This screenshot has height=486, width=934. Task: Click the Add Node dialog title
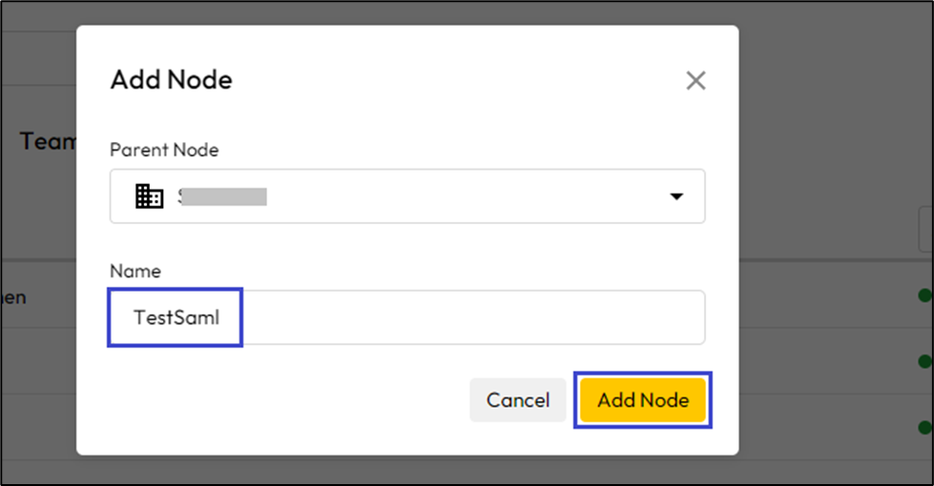tap(171, 79)
